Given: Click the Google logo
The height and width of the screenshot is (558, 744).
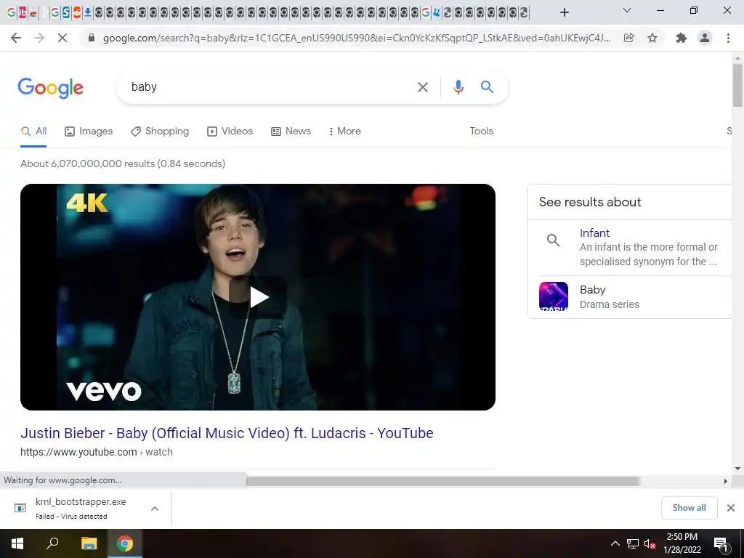Looking at the screenshot, I should coord(50,88).
